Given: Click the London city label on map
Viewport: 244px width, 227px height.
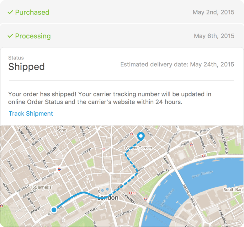Looking at the screenshot, I should pyautogui.click(x=108, y=198).
